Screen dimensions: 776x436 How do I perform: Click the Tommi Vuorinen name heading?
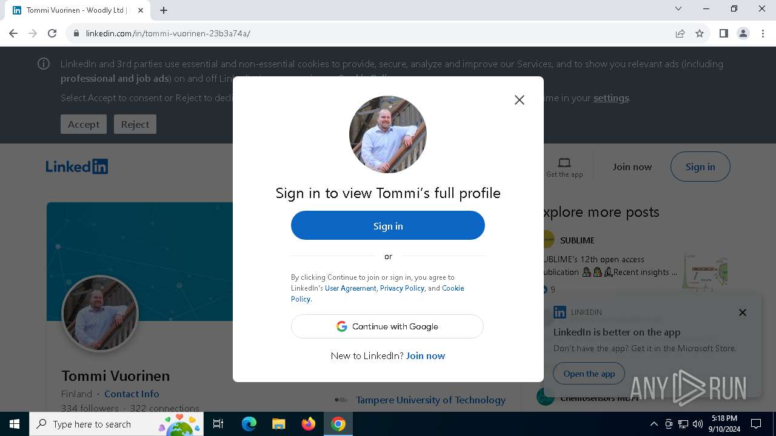coord(115,375)
